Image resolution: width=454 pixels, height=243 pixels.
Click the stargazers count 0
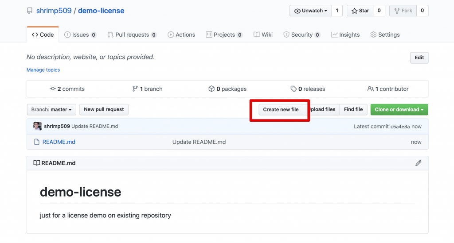pyautogui.click(x=379, y=11)
